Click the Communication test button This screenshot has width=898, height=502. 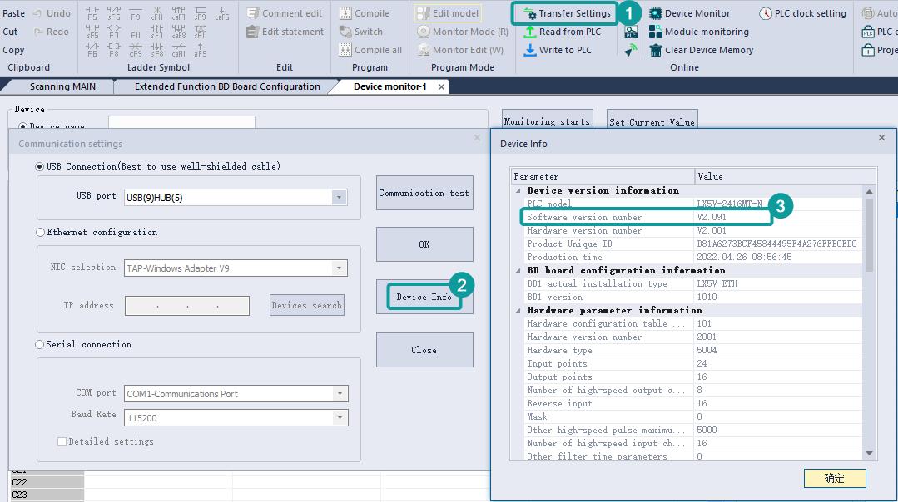click(424, 193)
